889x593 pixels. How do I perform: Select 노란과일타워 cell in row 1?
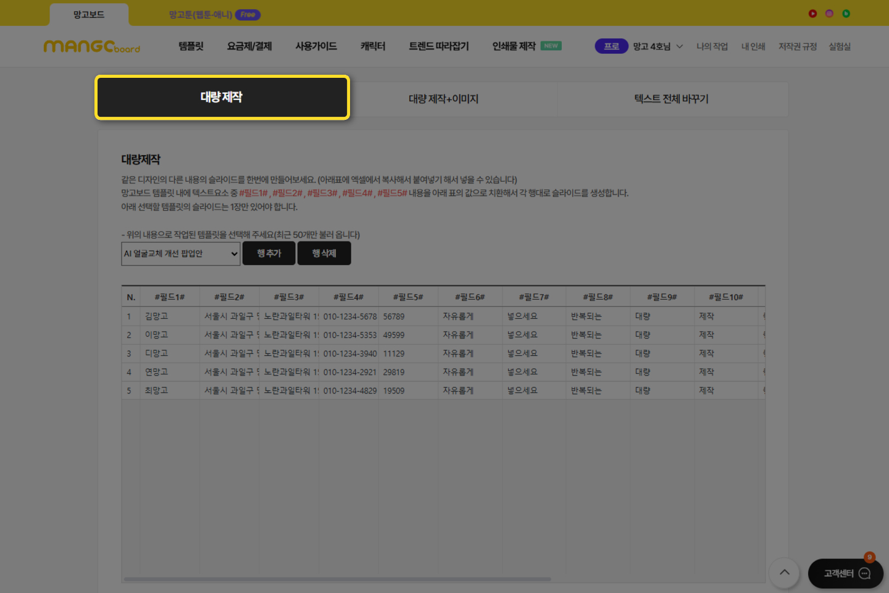(289, 316)
